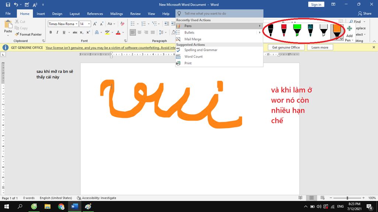Click the text highlight color swatch
The image size is (378, 212).
107,32
